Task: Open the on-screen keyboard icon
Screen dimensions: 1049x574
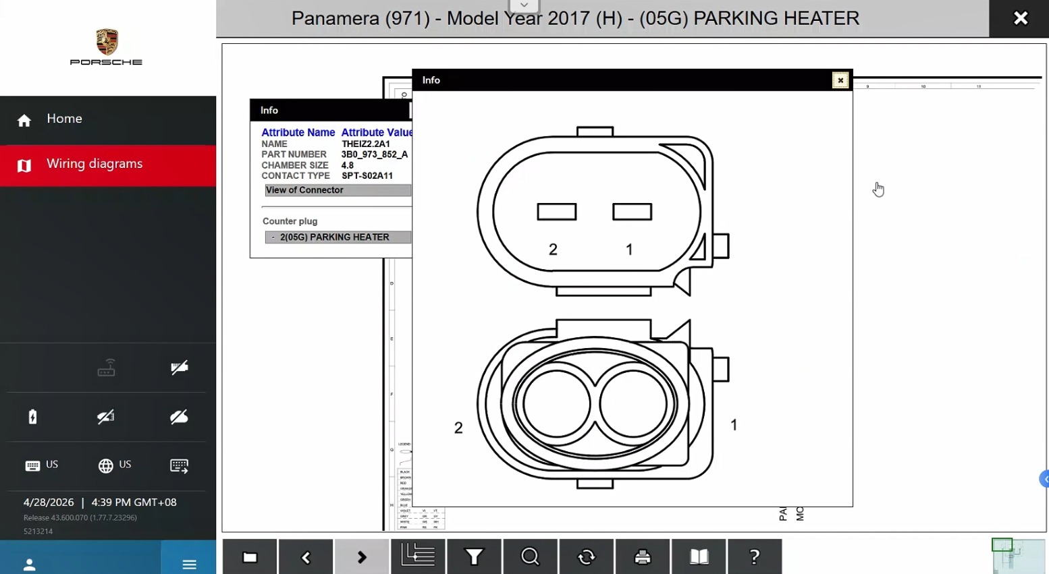Action: pos(180,465)
